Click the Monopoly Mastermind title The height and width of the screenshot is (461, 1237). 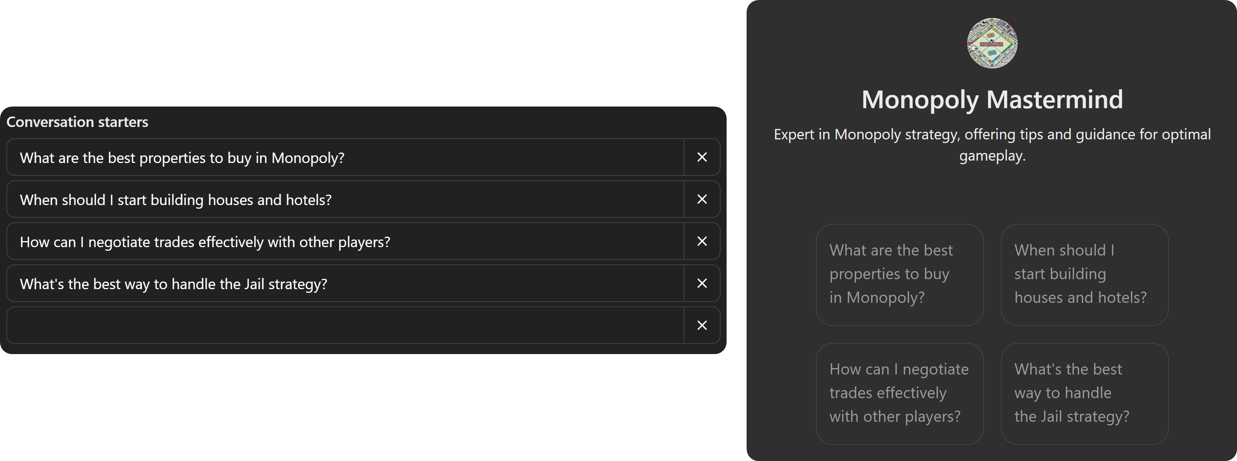(992, 99)
